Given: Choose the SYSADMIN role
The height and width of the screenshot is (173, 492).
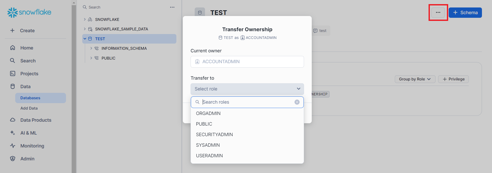Looking at the screenshot, I should [247, 145].
